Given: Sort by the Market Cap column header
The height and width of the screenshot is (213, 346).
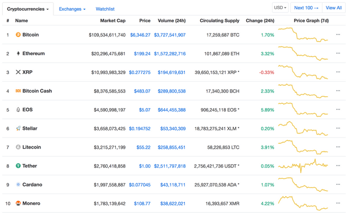Looking at the screenshot, I should click(113, 21).
